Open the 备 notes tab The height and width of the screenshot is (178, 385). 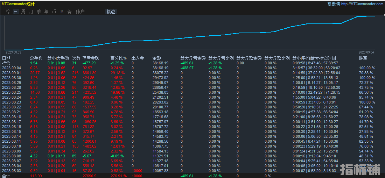69,12
